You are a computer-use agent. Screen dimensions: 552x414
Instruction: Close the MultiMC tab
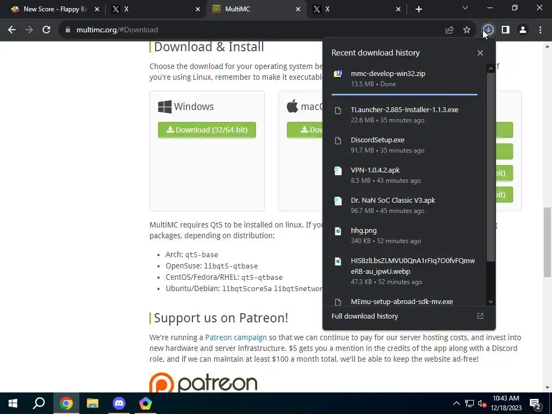[x=298, y=9]
